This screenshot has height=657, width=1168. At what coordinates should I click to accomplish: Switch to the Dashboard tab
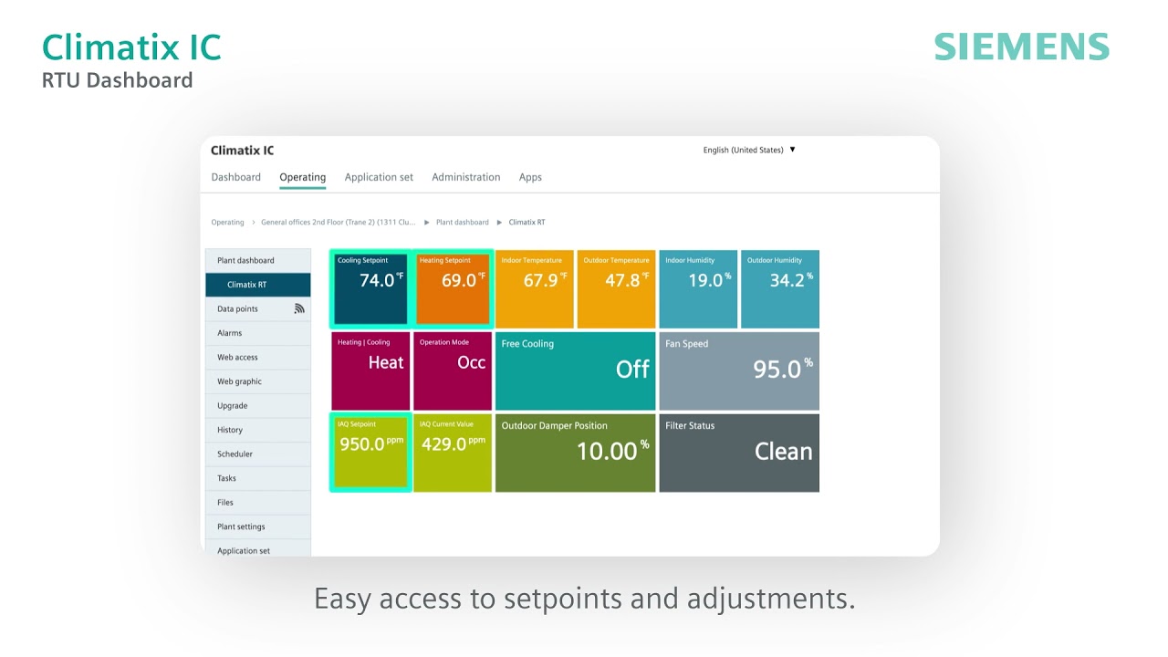pyautogui.click(x=236, y=177)
